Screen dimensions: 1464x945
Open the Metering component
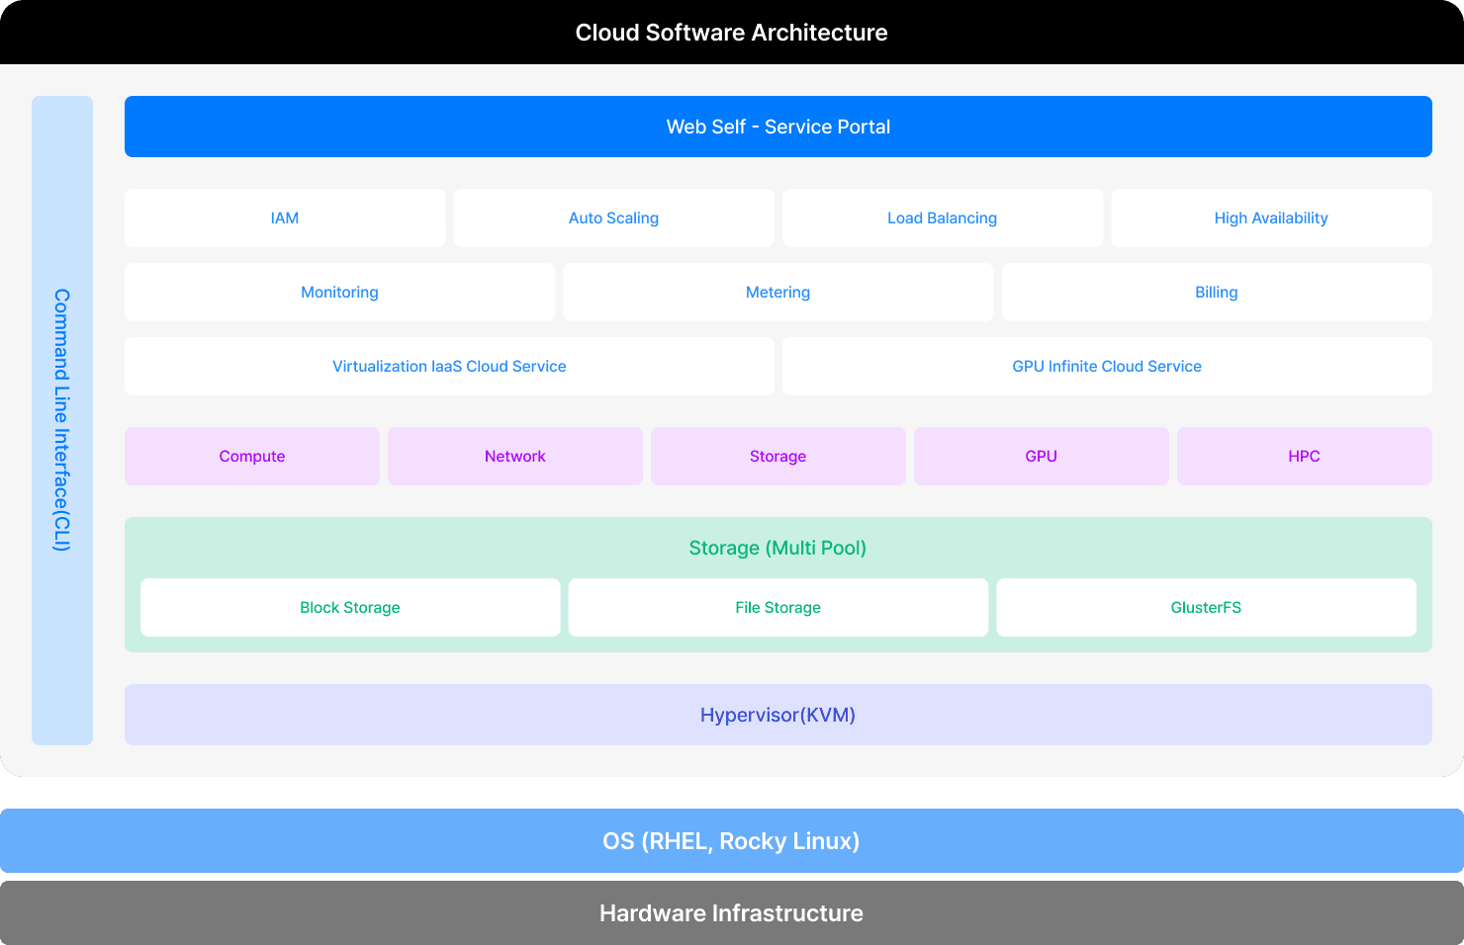(778, 292)
